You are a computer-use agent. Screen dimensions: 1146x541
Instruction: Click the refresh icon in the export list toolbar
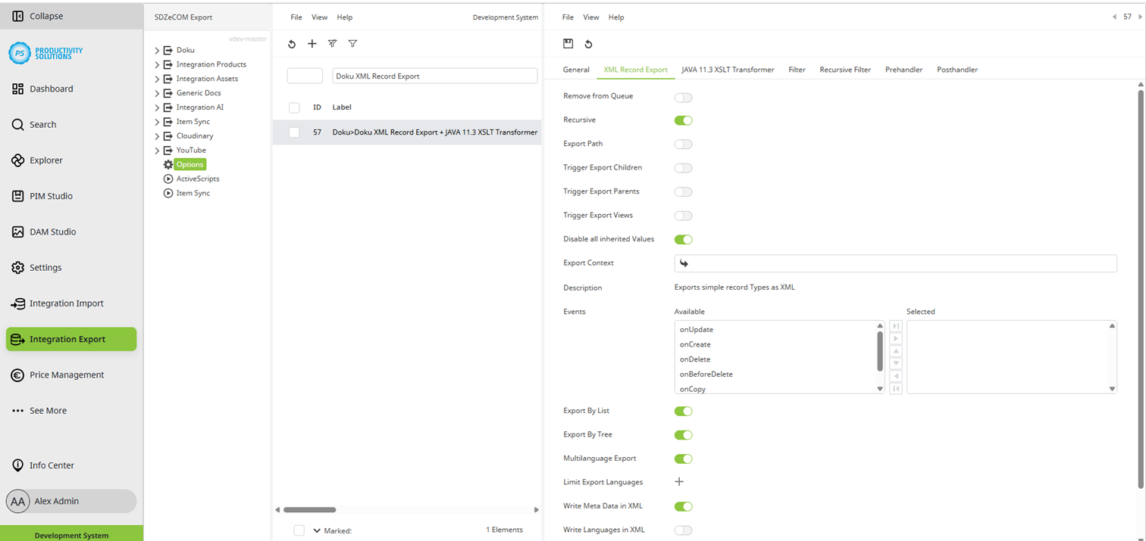click(x=292, y=43)
